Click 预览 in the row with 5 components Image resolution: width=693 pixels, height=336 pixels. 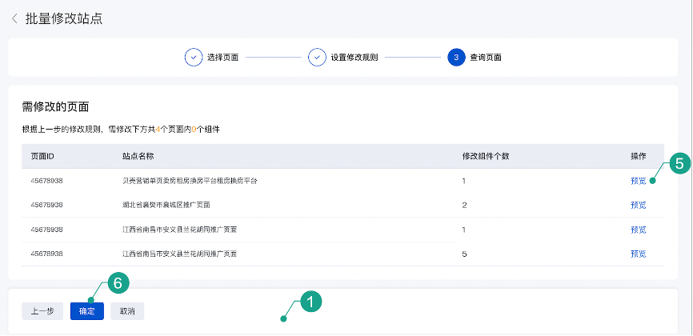tap(638, 254)
